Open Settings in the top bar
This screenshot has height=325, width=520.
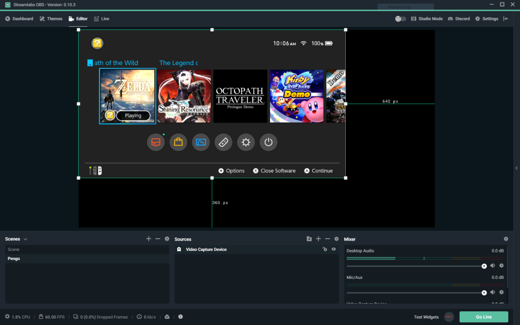[486, 19]
